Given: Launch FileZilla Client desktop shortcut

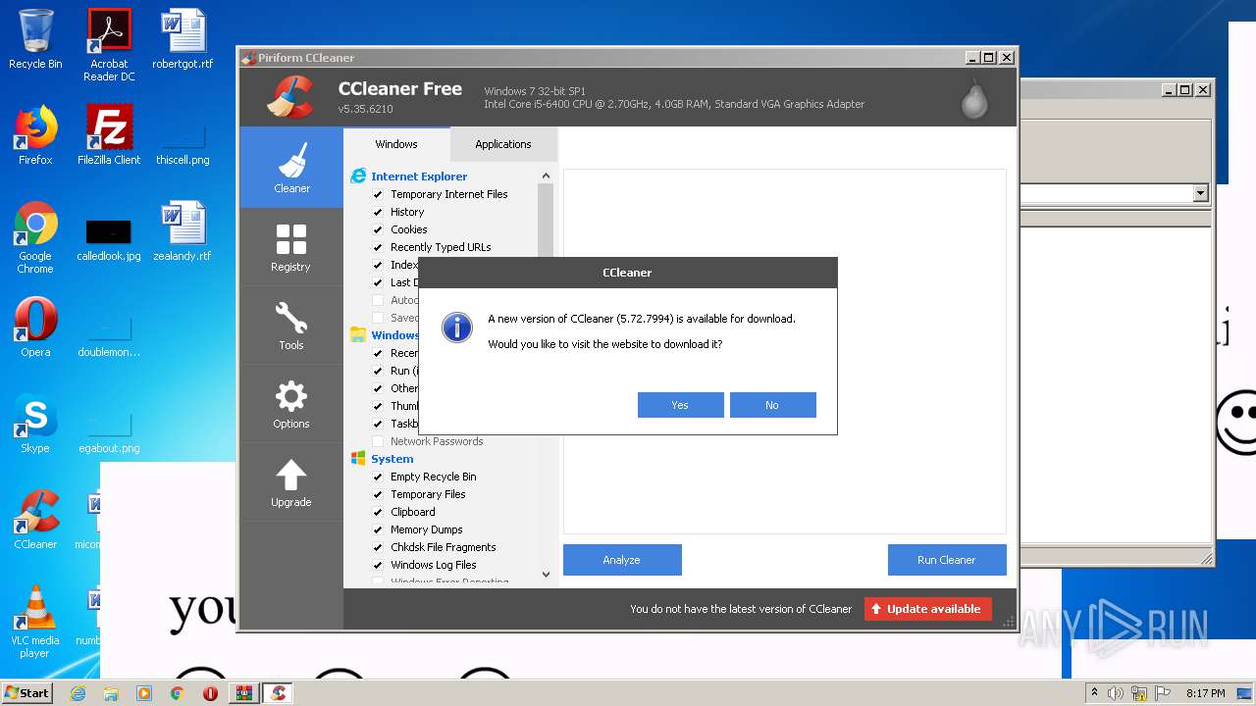Looking at the screenshot, I should pos(109,135).
